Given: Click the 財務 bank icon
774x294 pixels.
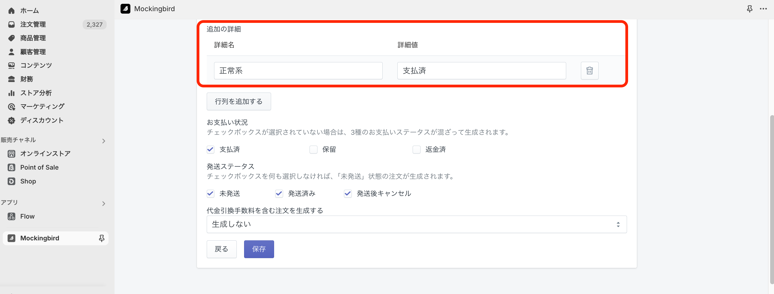Looking at the screenshot, I should click(x=11, y=79).
